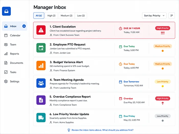Click the Calendar sidebar icon
This screenshot has width=179, height=134.
pos(6,35)
